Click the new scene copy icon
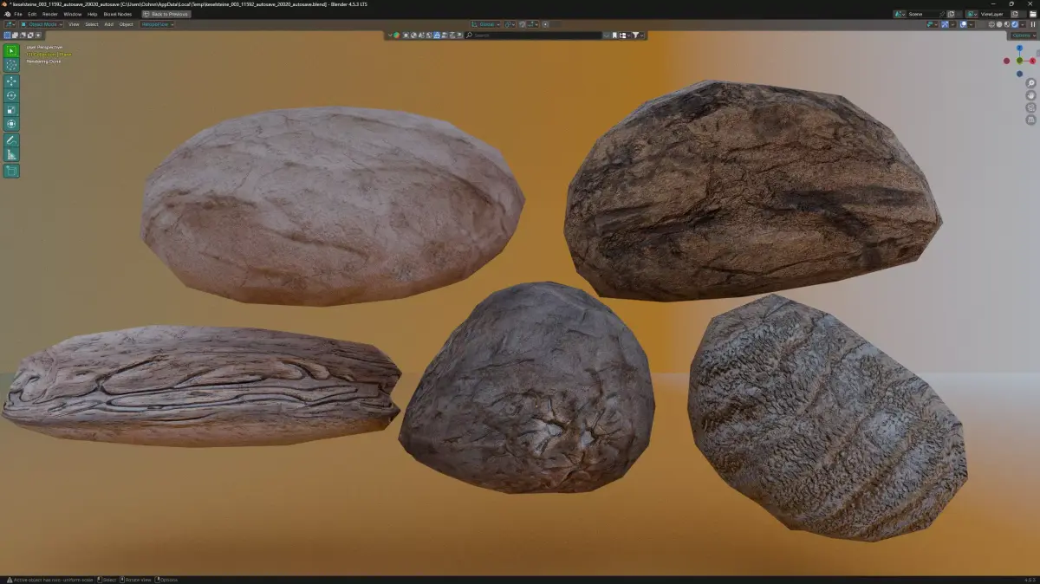This screenshot has height=584, width=1040. pos(951,14)
